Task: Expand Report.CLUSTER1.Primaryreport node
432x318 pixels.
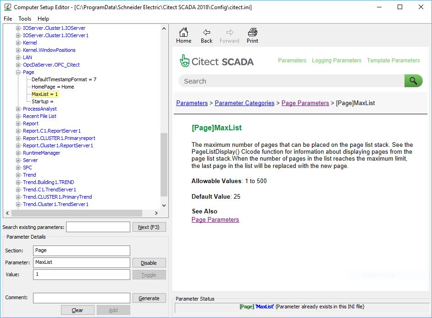Action: coord(18,138)
